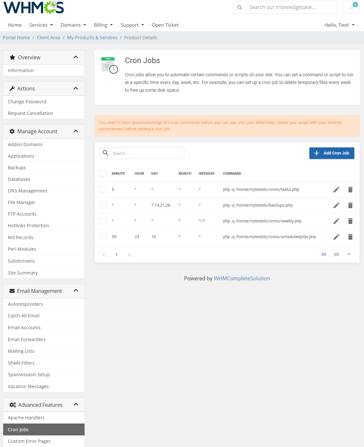Open the WHMCompleteSolution link
The height and width of the screenshot is (447, 364).
point(242,278)
